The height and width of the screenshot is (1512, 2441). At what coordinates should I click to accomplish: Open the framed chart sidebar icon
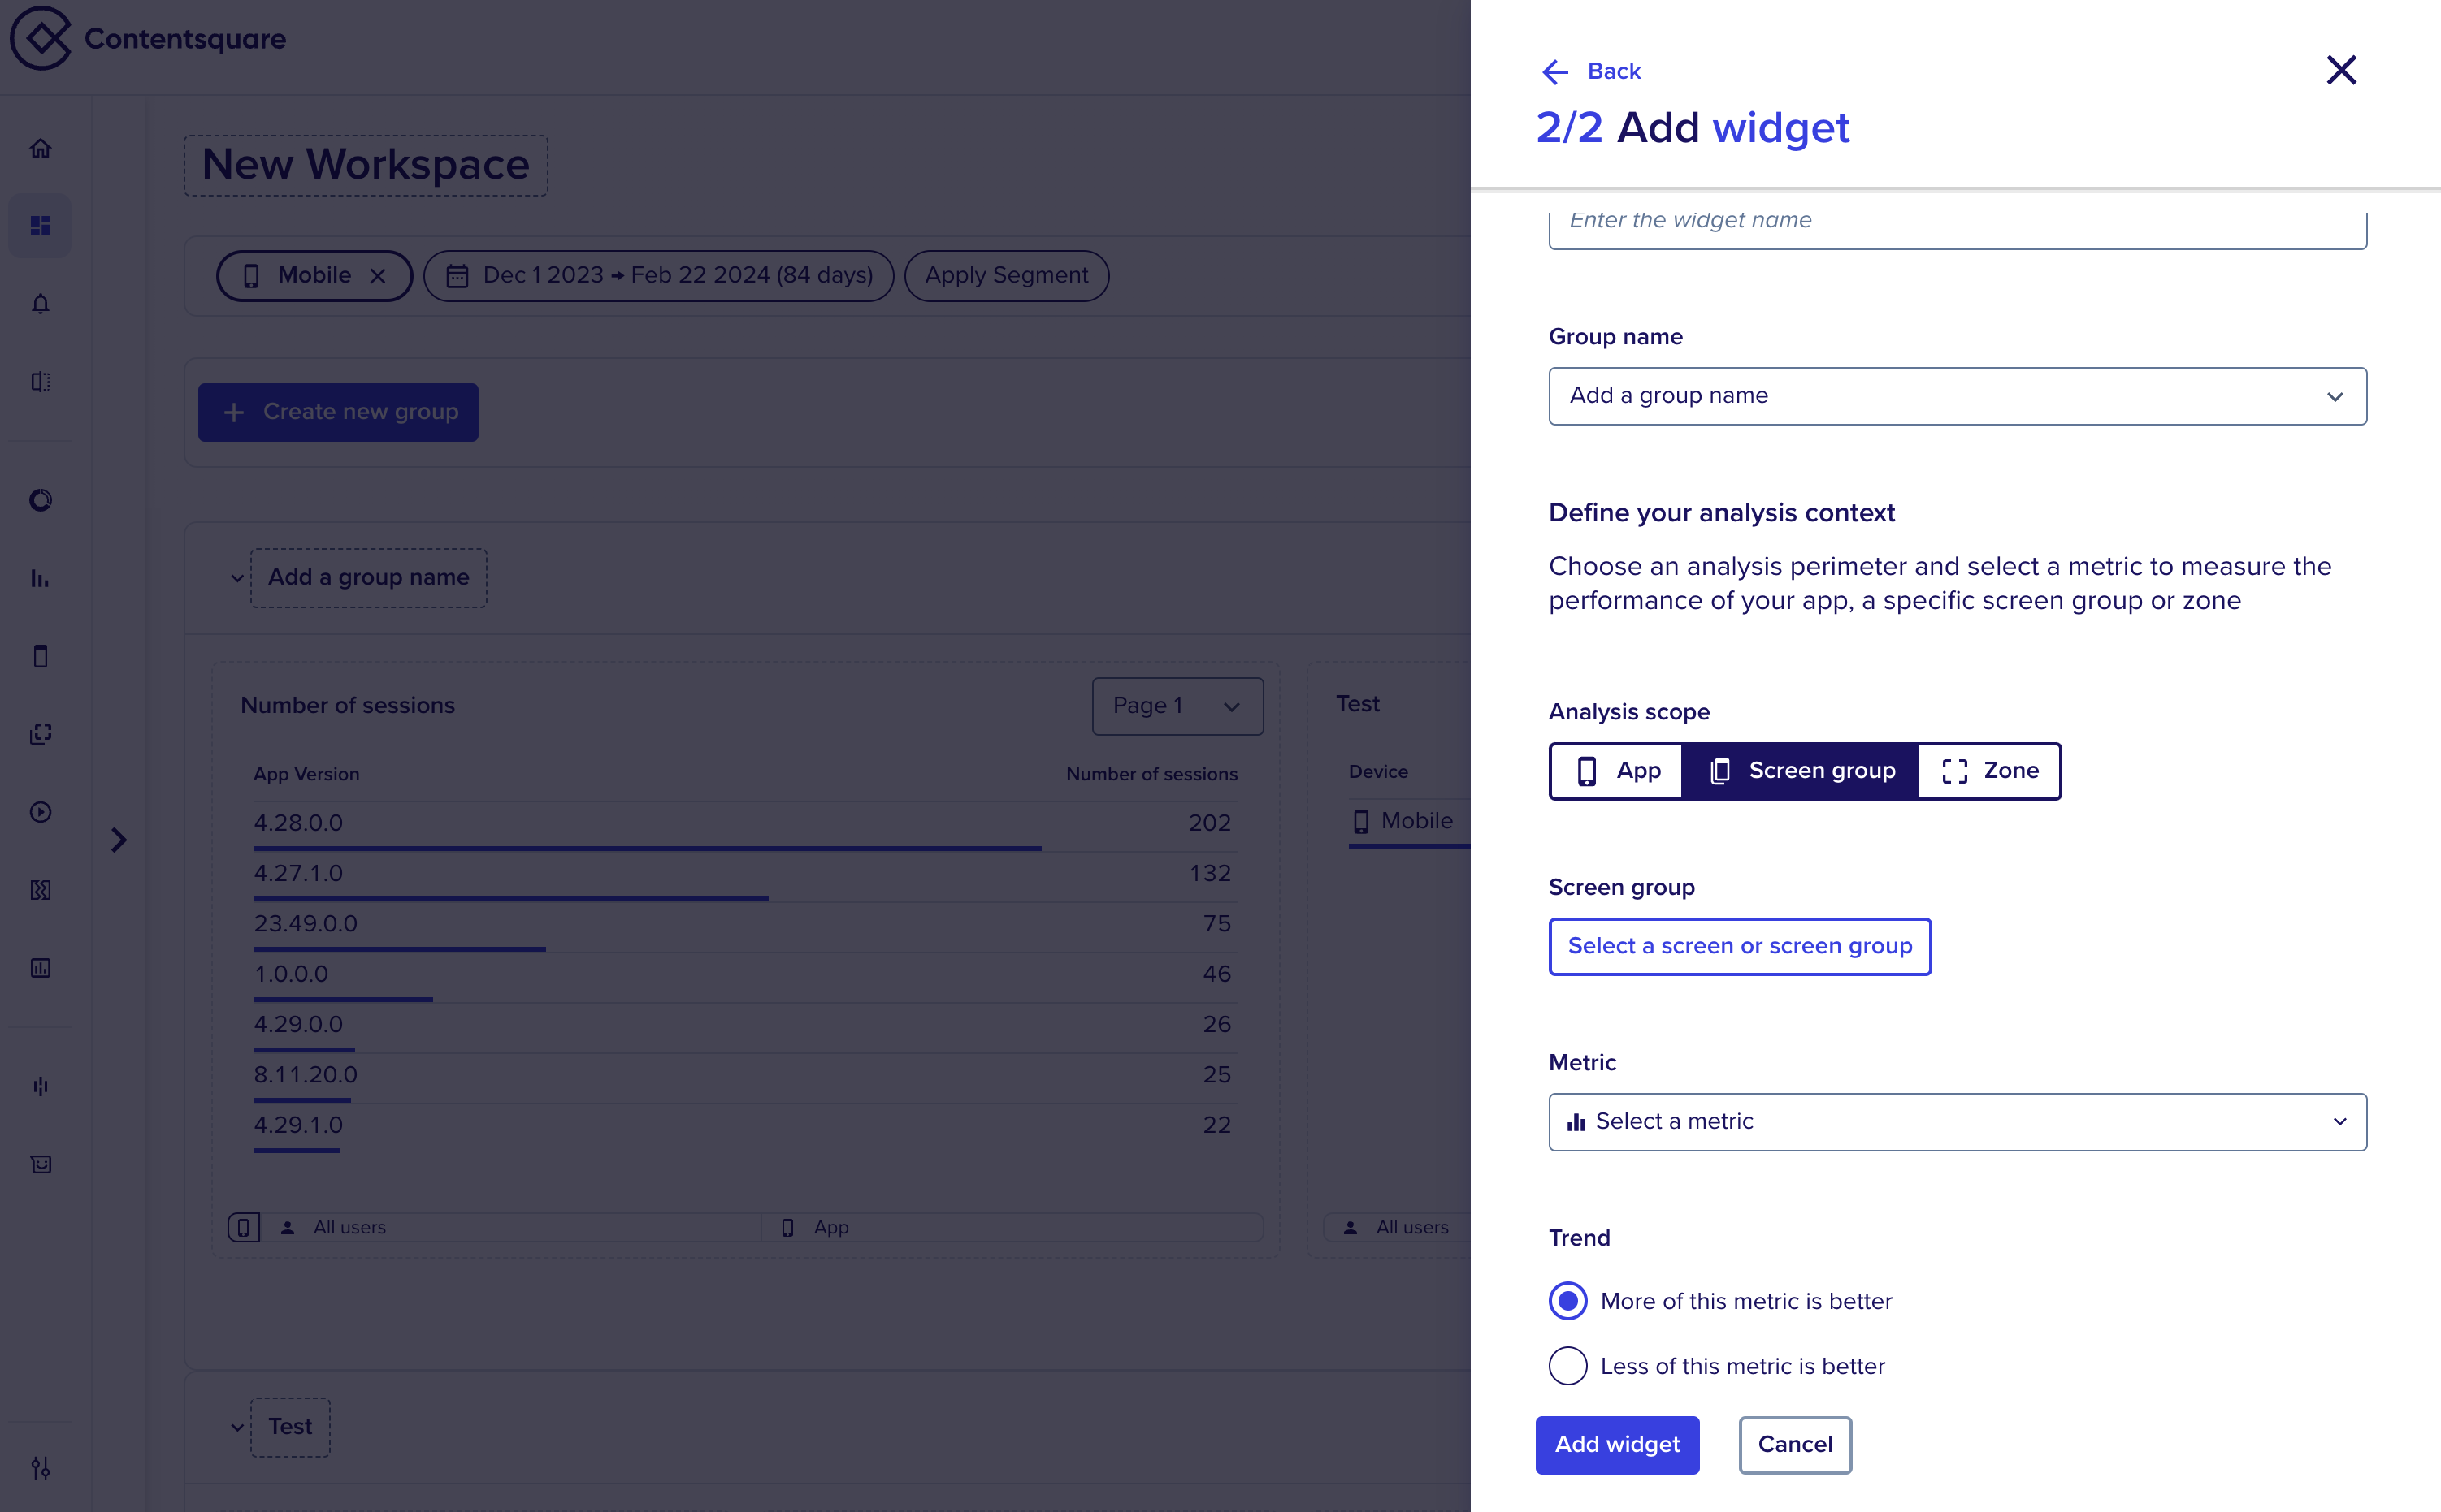pyautogui.click(x=40, y=968)
